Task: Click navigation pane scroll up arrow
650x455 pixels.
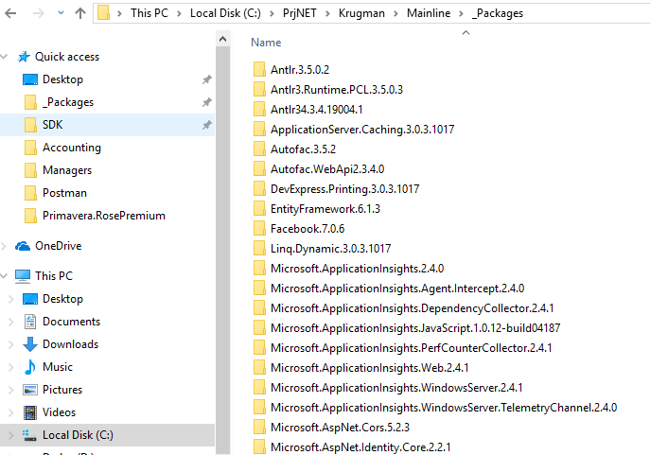Action: click(x=222, y=39)
